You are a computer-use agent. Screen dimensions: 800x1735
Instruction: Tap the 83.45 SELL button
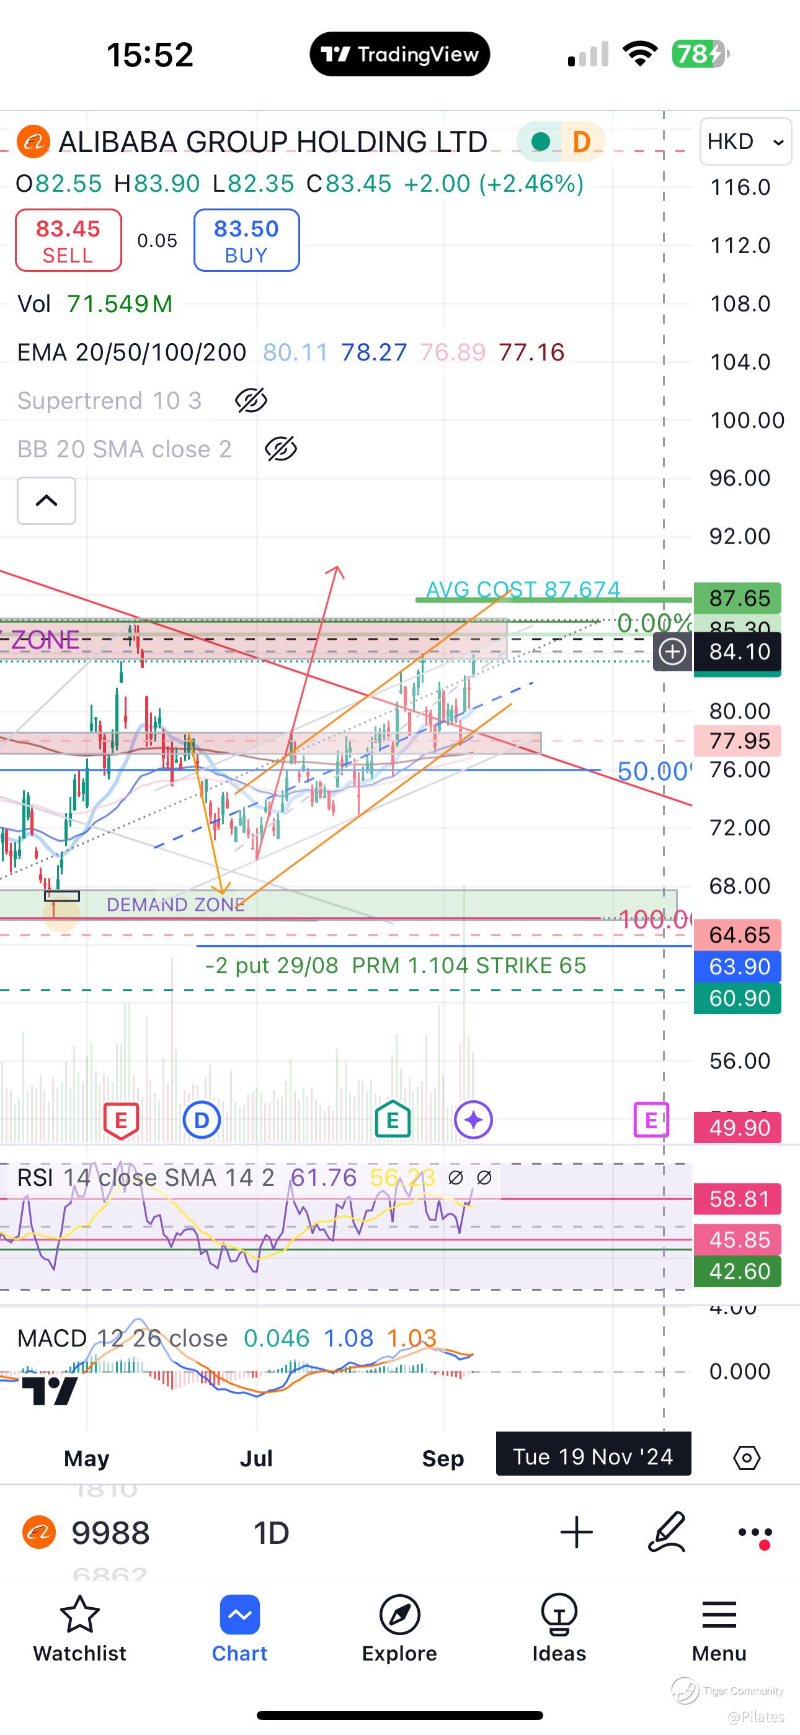69,240
